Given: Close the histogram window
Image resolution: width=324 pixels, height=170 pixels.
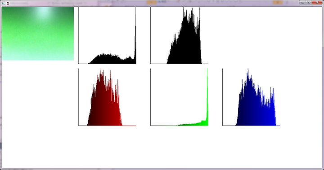Looking at the screenshot, I should coord(317,3).
